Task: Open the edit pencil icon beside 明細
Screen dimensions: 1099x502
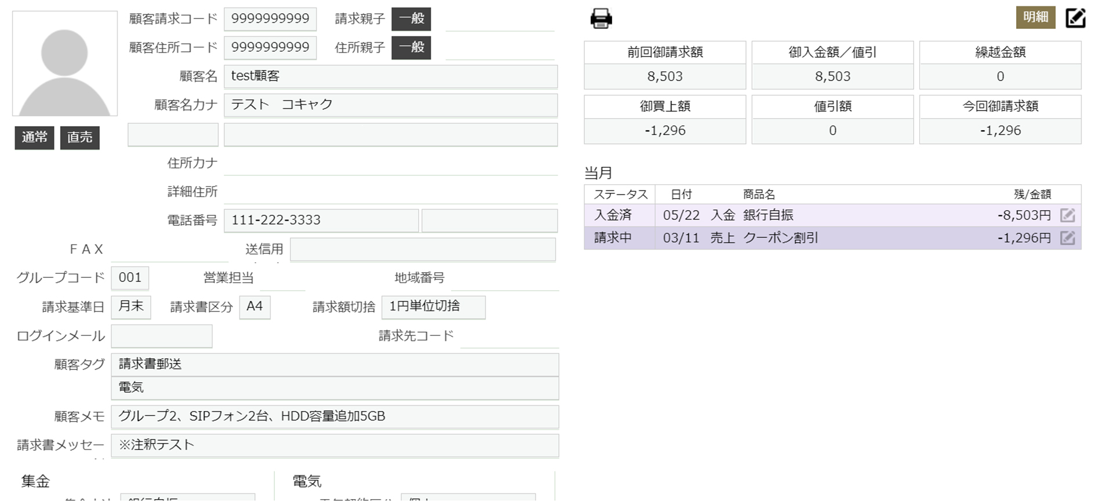Action: pyautogui.click(x=1075, y=17)
